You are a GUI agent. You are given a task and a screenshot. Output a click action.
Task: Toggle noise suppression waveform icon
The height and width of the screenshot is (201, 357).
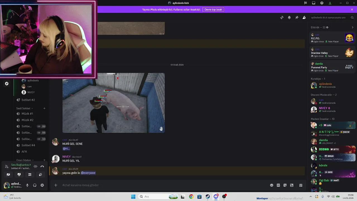[x=35, y=166]
